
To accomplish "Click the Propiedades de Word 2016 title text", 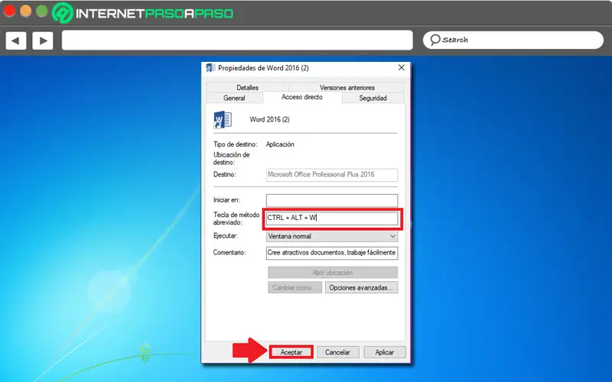I will 263,68.
